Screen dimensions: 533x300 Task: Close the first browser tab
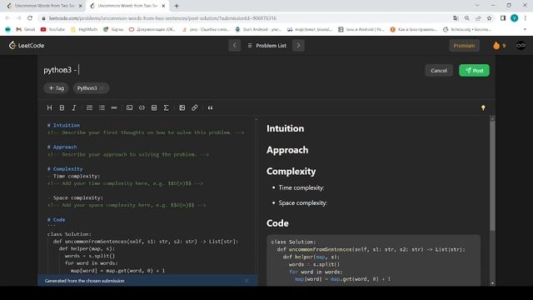tap(81, 6)
